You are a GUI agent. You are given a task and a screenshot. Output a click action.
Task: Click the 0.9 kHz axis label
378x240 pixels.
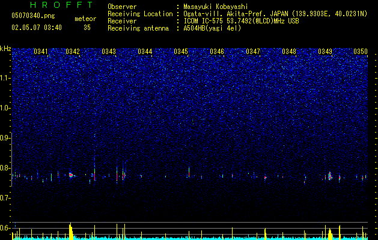click(x=5, y=138)
